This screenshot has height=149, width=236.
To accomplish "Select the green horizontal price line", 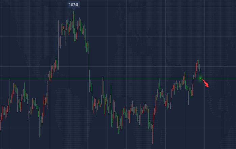I will pyautogui.click(x=118, y=78).
